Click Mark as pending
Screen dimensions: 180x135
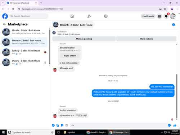84,39
